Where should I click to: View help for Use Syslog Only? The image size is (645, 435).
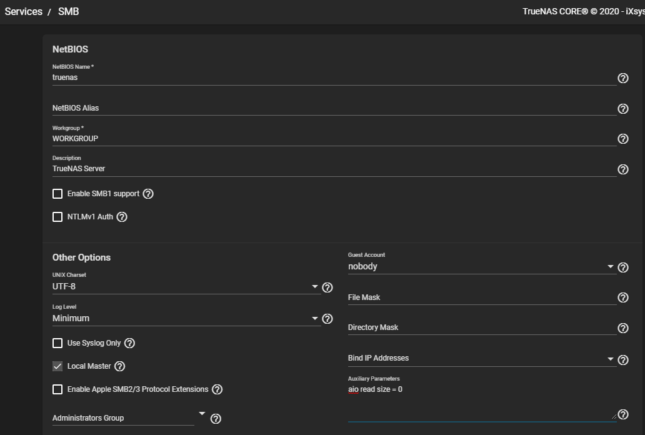pyautogui.click(x=129, y=343)
